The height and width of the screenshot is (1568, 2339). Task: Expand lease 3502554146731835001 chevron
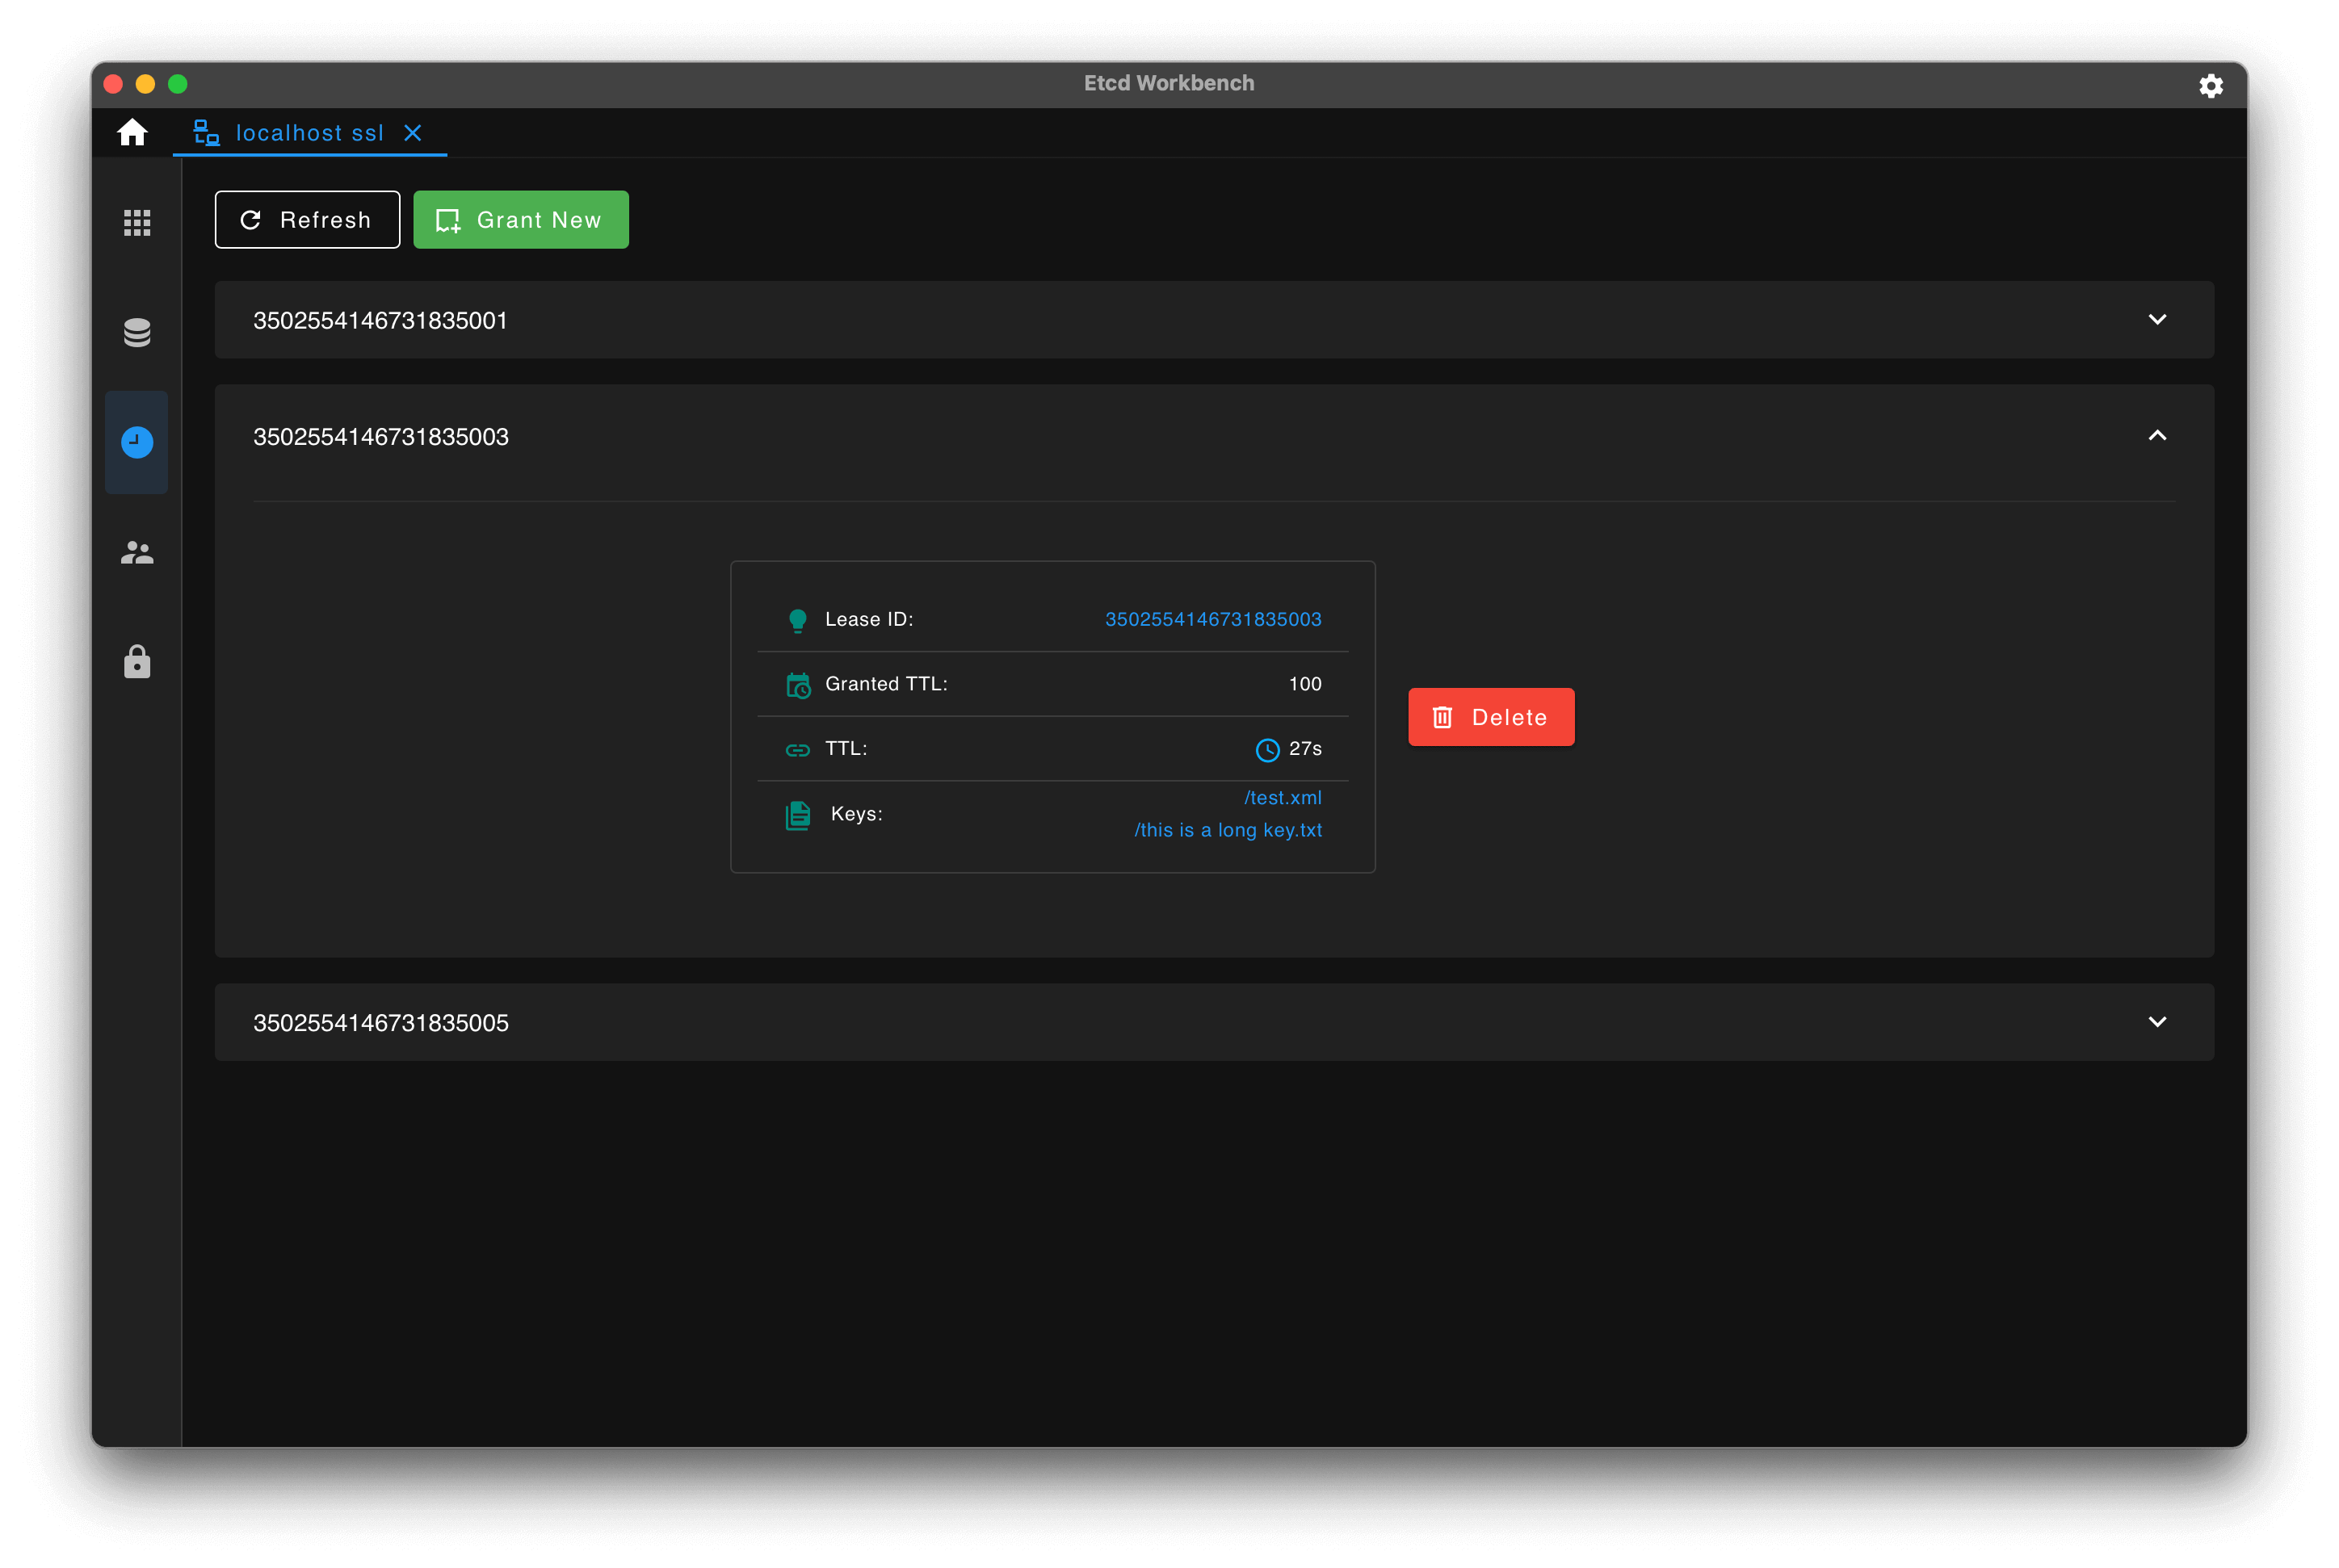[x=2157, y=320]
